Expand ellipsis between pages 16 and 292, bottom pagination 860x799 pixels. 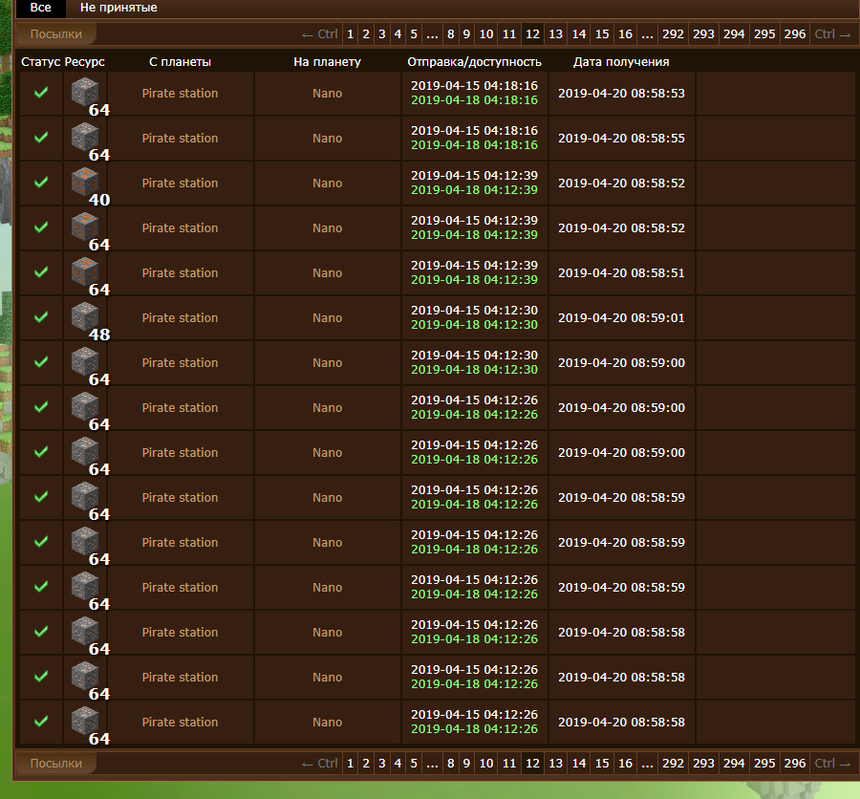648,764
